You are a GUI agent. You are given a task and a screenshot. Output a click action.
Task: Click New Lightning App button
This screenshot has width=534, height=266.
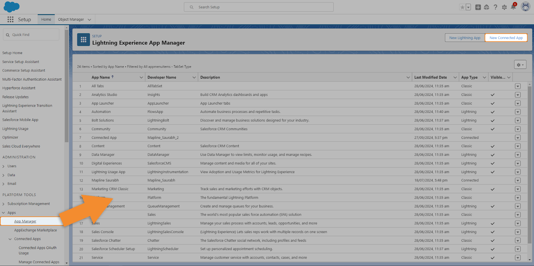[x=465, y=38]
